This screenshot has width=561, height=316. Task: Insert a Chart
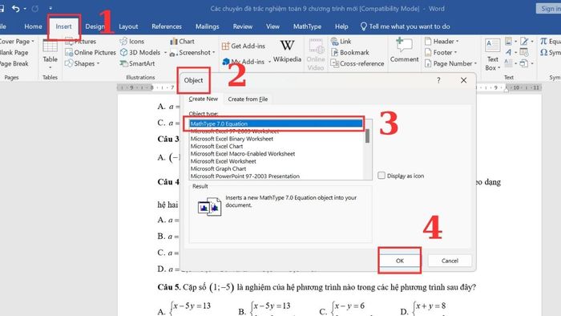(x=183, y=42)
